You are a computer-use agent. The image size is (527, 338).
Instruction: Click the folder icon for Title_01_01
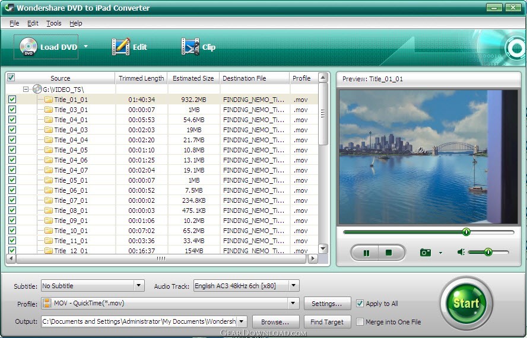49,100
